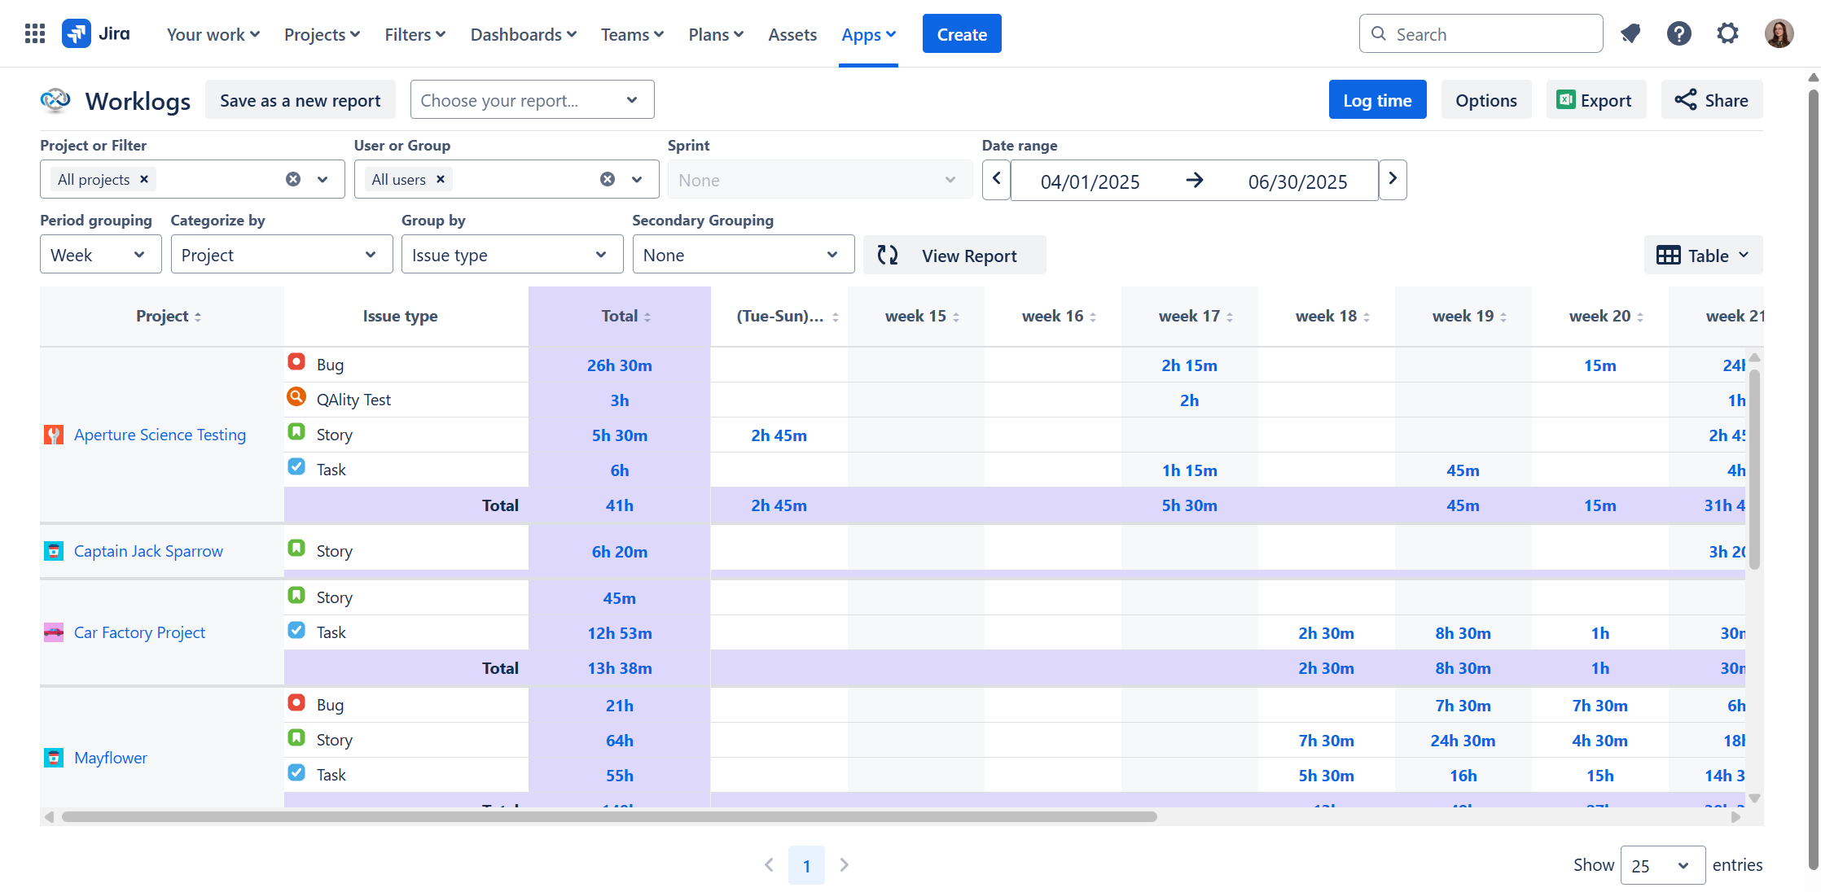This screenshot has width=1821, height=892.
Task: Click the Log time button
Action: (x=1378, y=99)
